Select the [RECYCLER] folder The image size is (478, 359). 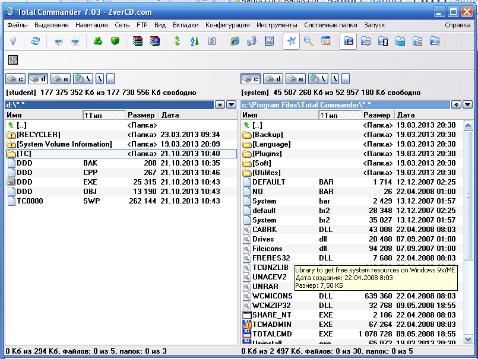[x=121, y=134]
